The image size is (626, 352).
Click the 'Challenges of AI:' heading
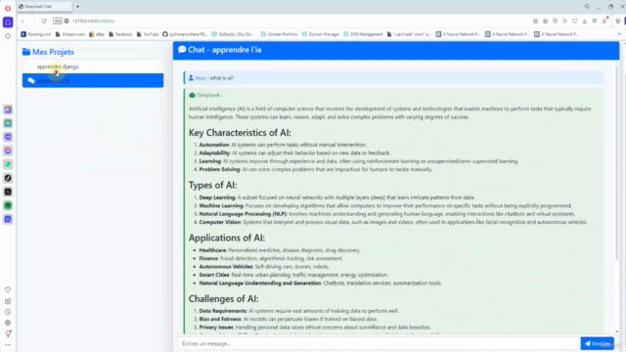[224, 299]
